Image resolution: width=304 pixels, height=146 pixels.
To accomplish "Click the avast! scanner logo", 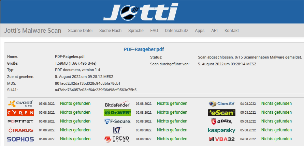I will [20, 104].
